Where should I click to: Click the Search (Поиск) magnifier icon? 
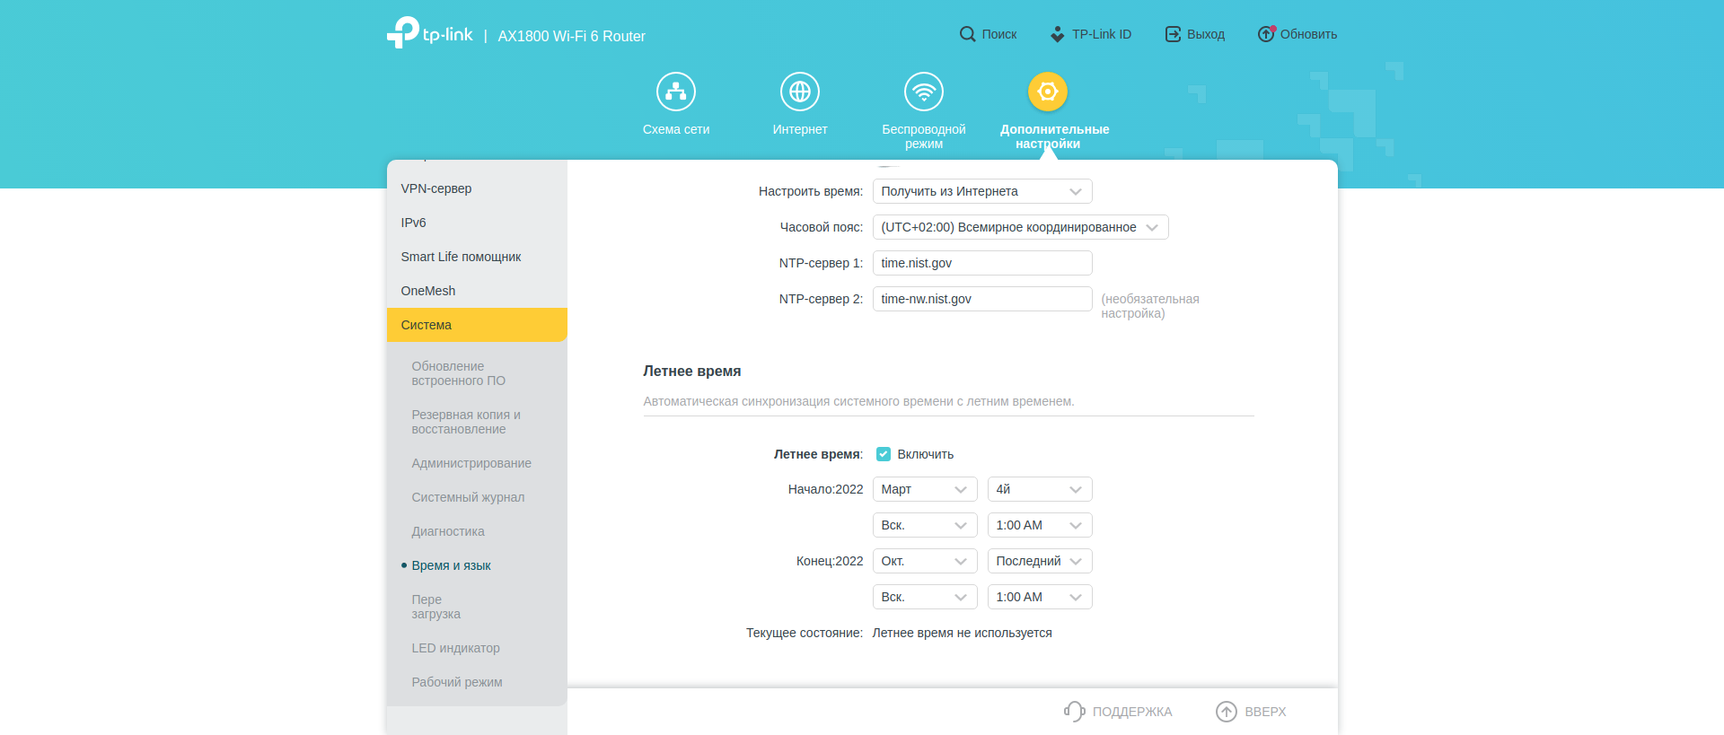967,34
